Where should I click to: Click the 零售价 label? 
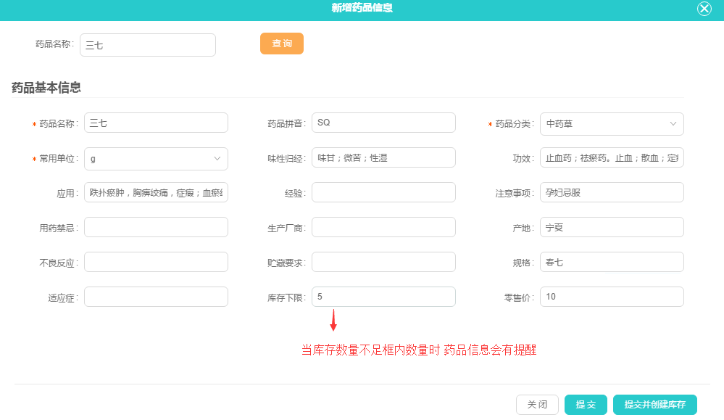point(519,298)
